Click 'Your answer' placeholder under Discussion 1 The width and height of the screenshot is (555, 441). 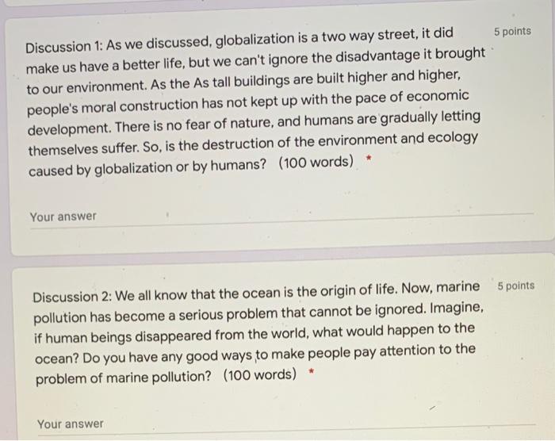click(63, 217)
